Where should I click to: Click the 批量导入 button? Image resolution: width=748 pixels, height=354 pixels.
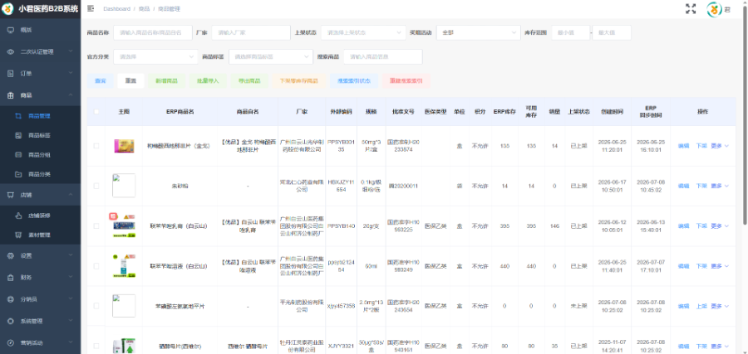pyautogui.click(x=208, y=81)
